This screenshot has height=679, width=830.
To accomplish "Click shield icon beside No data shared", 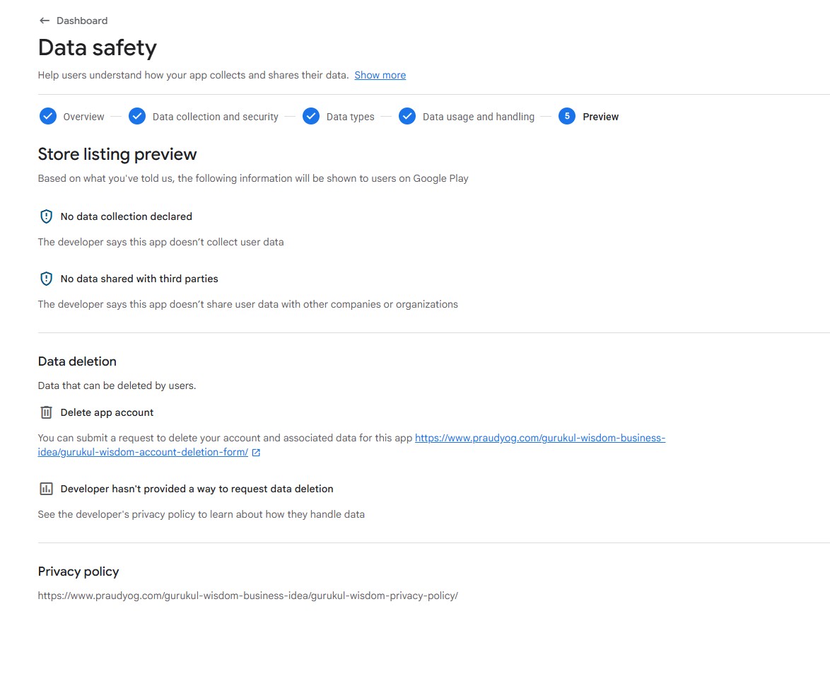I will [47, 279].
